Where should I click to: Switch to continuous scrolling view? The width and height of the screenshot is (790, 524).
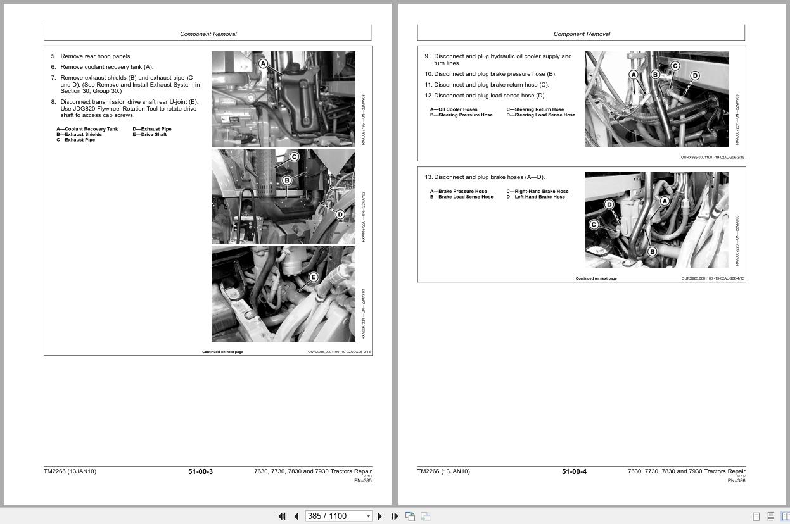(770, 516)
